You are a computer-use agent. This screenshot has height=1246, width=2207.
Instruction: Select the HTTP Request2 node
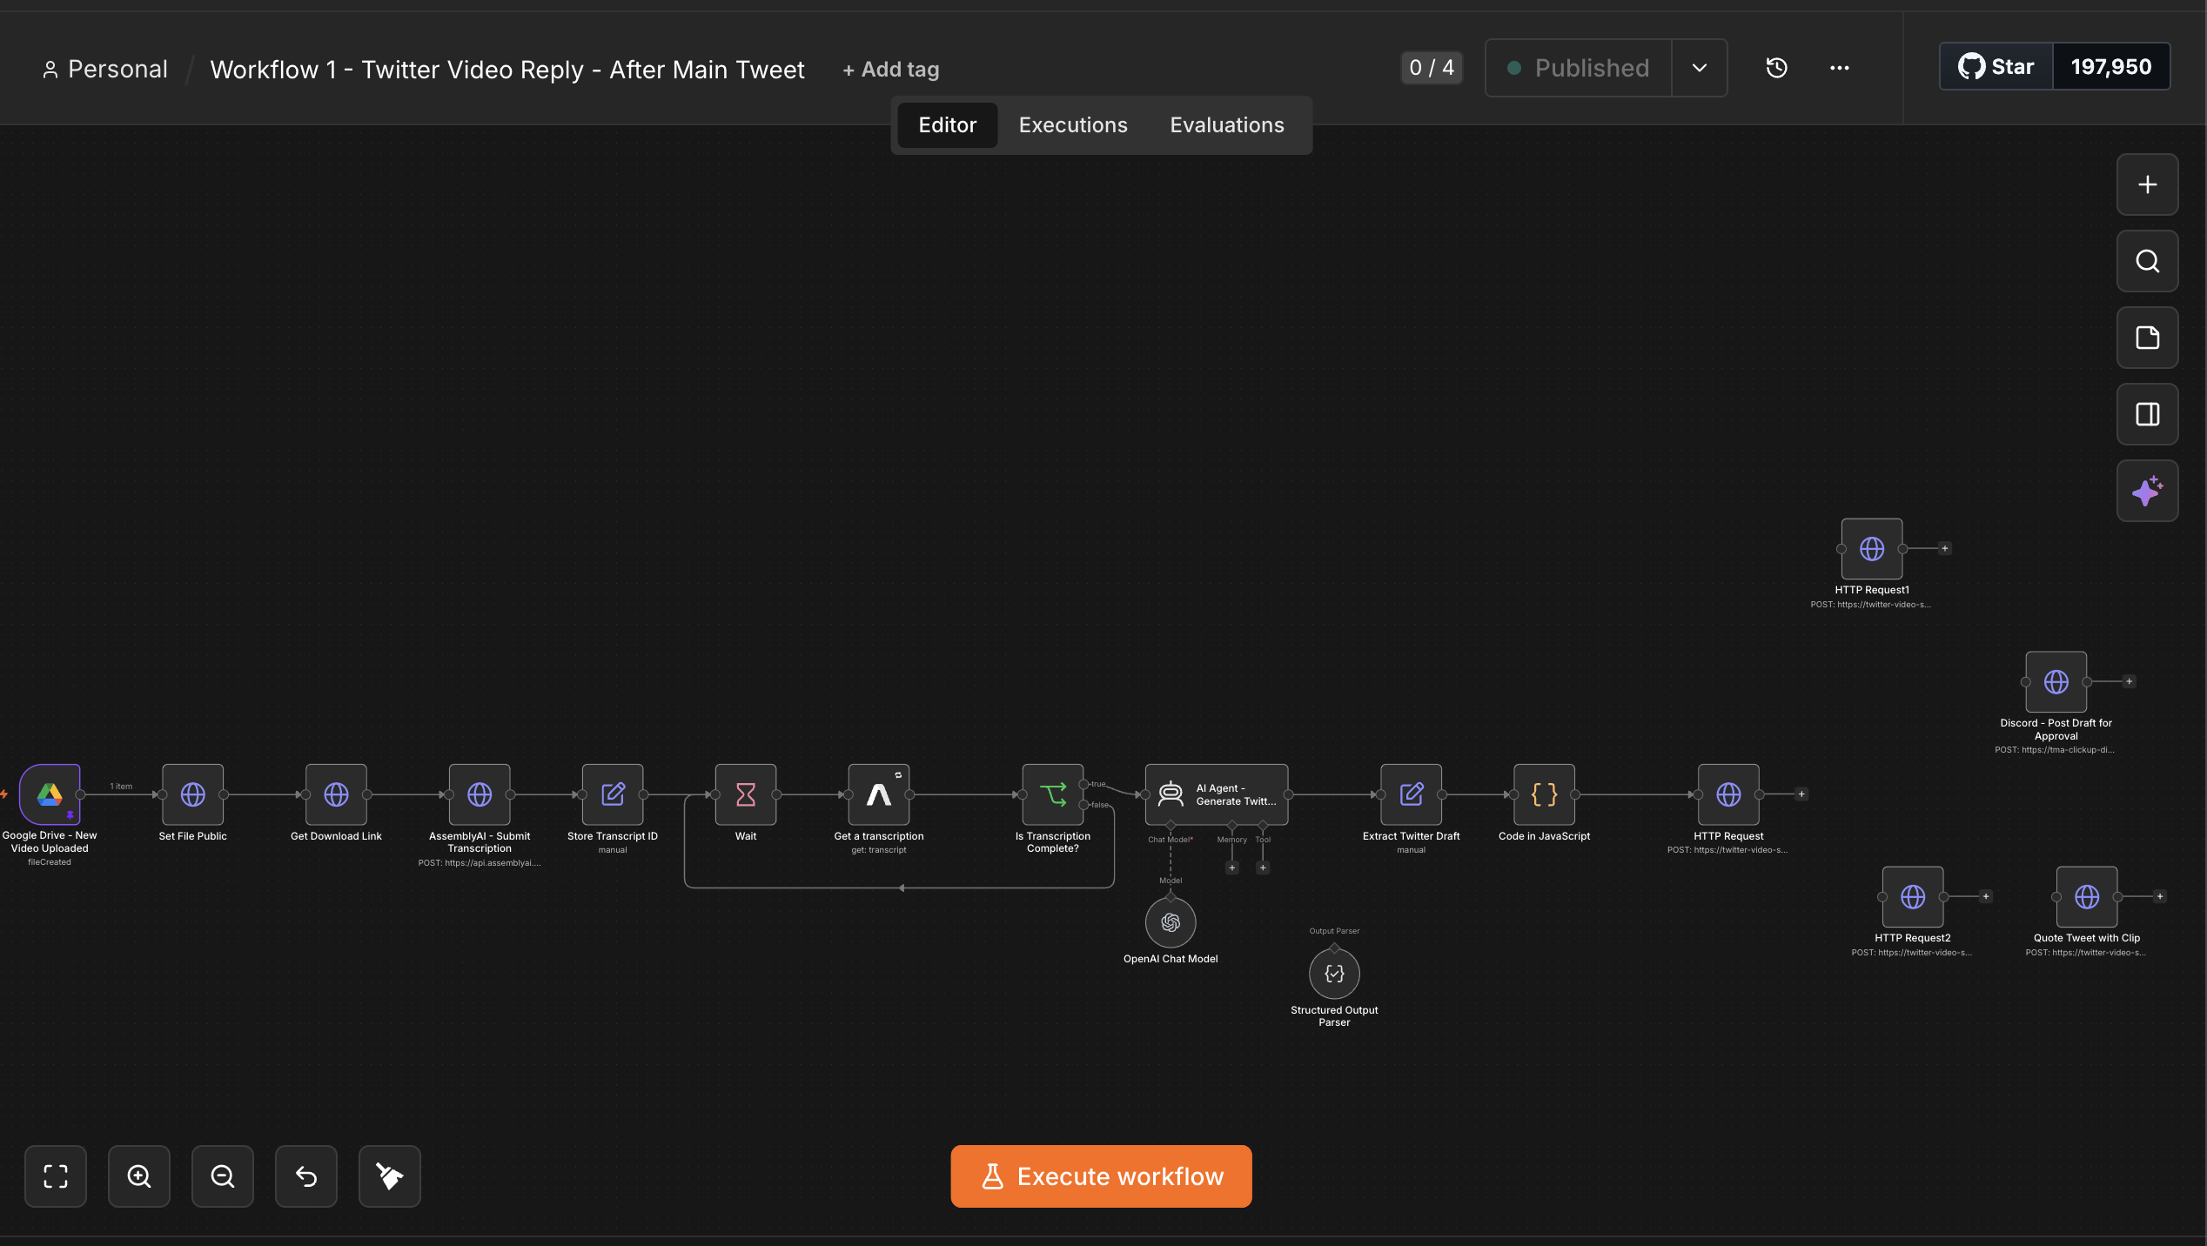1913,896
